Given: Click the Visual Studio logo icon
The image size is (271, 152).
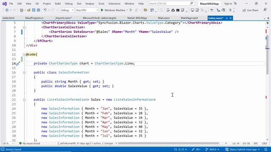Looking at the screenshot, I should tap(5, 3).
